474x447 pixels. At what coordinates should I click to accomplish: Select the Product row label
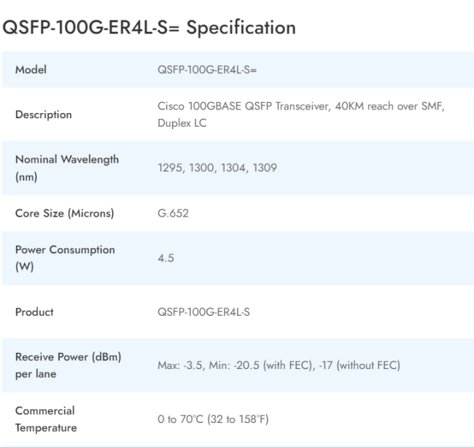34,311
